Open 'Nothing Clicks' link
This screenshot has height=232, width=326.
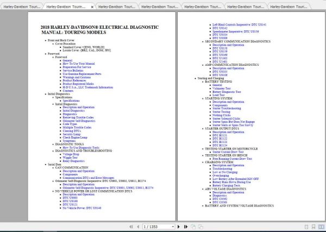pos(222,115)
